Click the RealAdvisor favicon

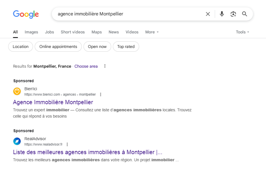[x=17, y=141]
